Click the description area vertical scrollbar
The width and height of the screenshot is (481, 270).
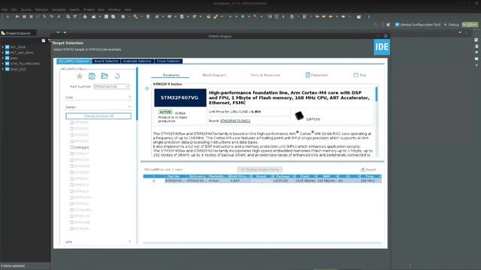pos(377,94)
